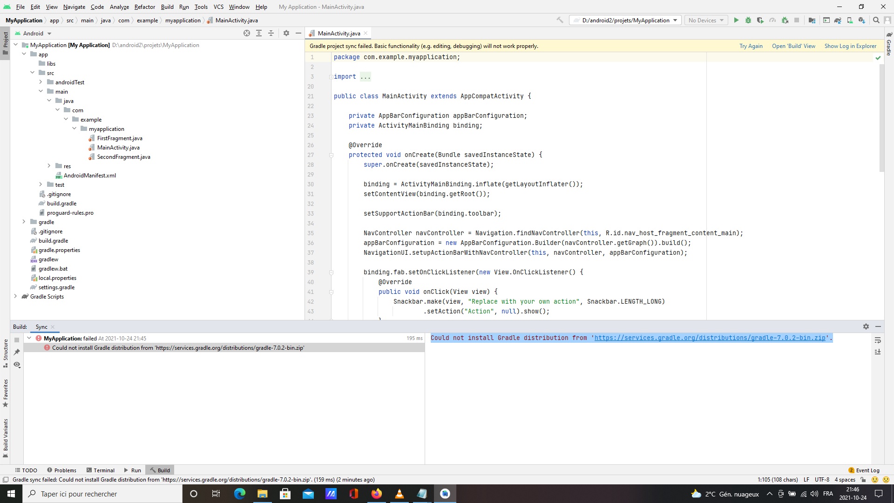894x503 pixels.
Task: Click the Select Opened File target icon
Action: [x=247, y=33]
